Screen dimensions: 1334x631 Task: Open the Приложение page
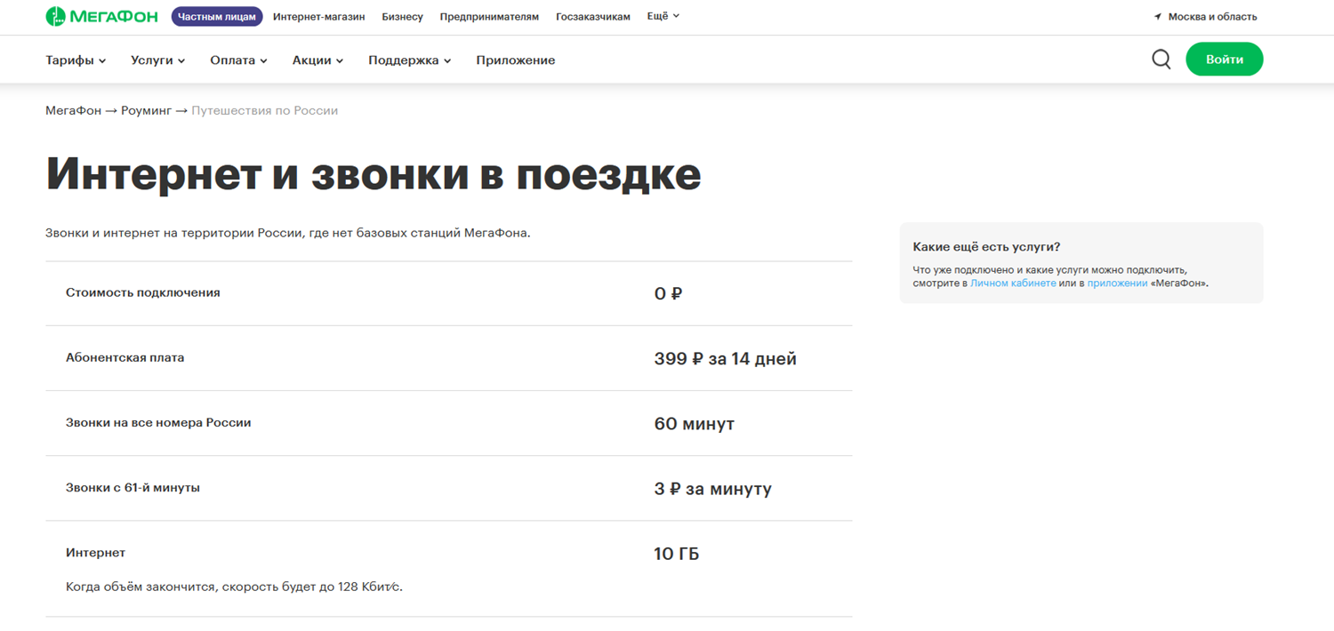(x=516, y=60)
